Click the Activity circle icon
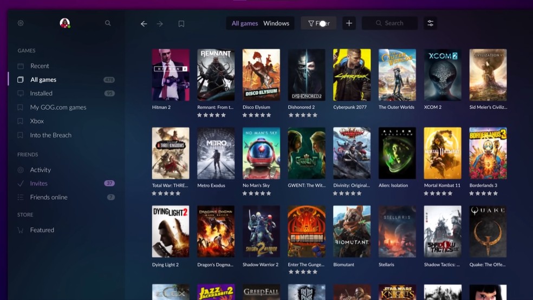 [21, 170]
